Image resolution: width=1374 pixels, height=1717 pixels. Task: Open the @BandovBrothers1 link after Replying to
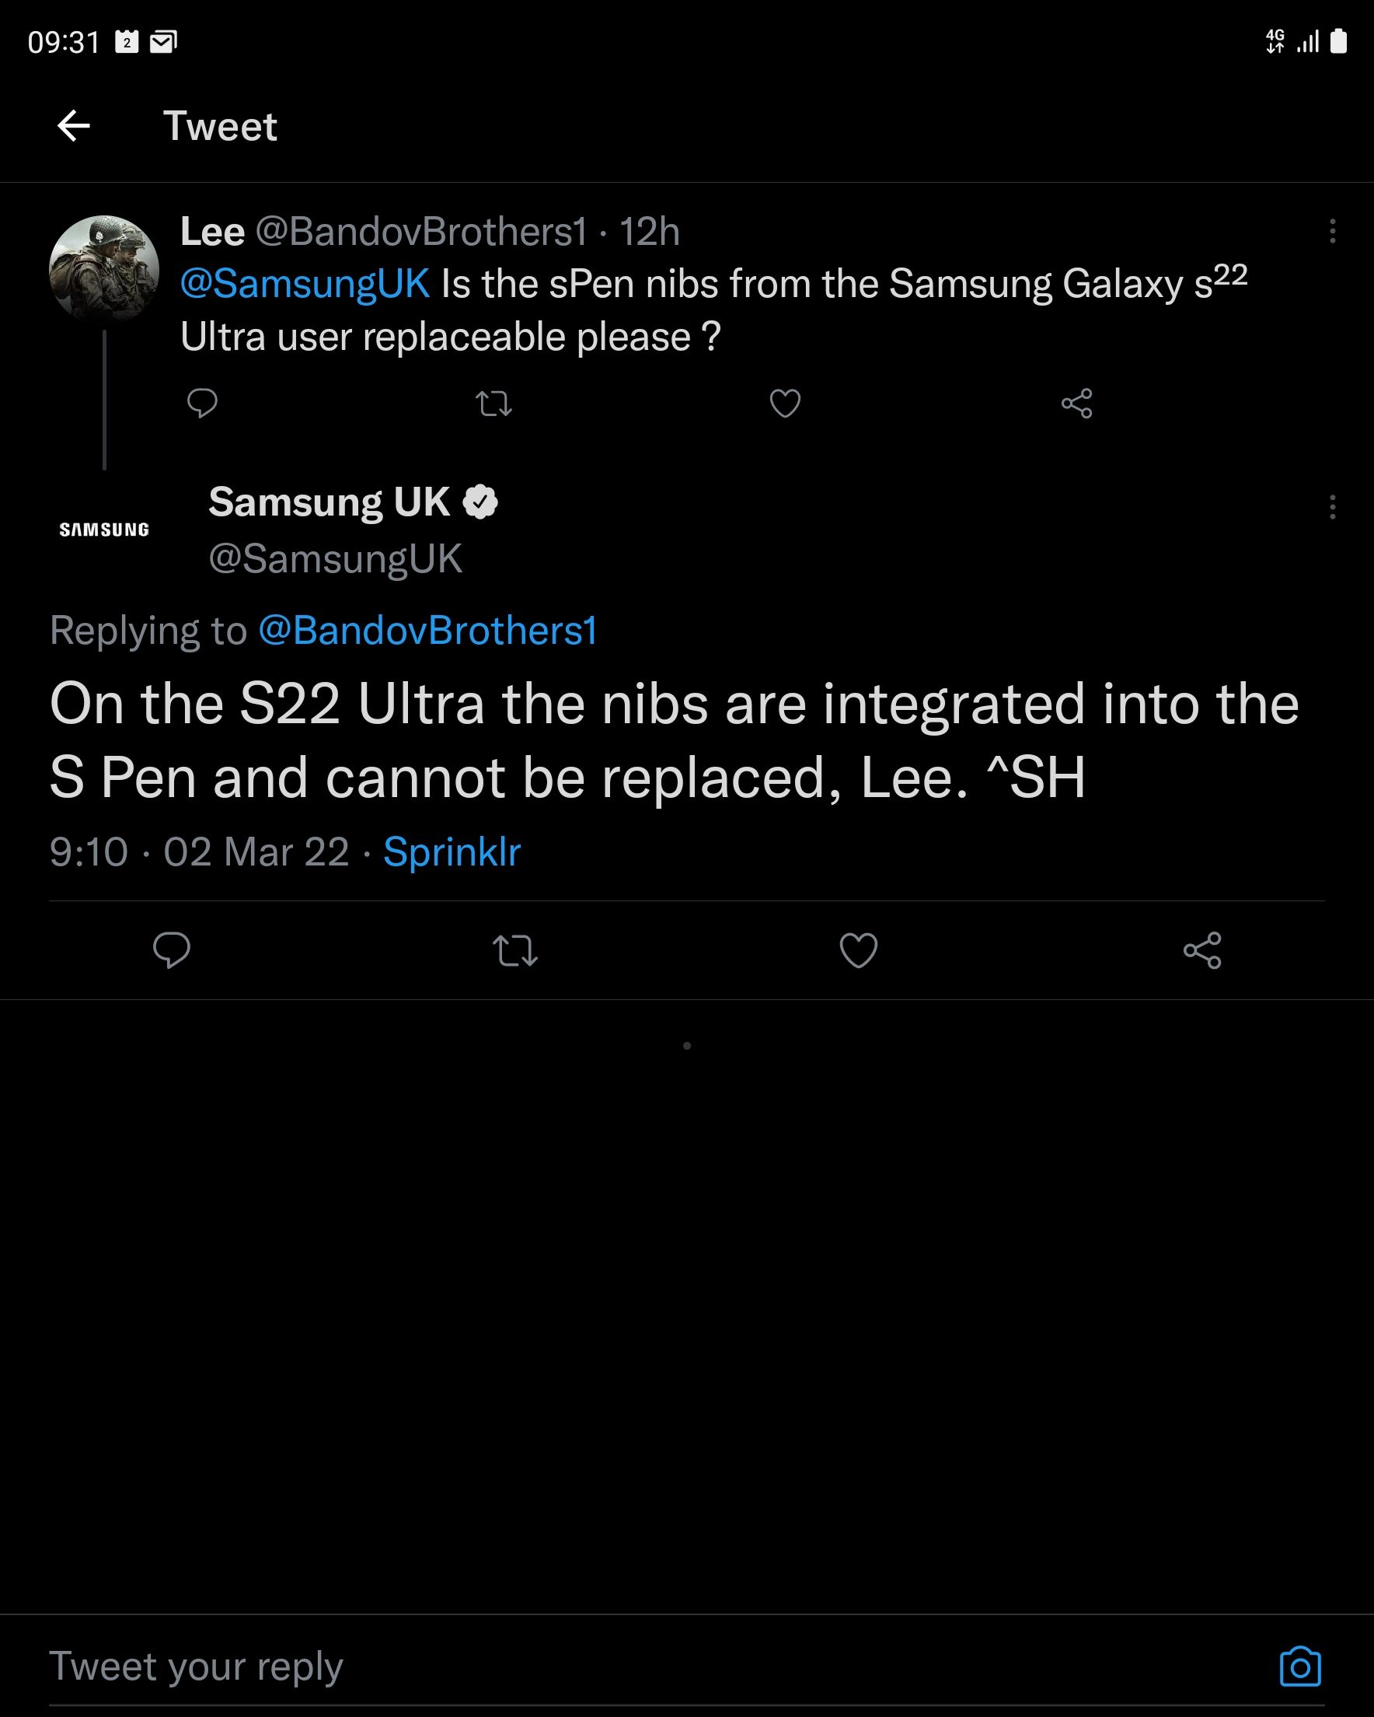click(x=427, y=631)
